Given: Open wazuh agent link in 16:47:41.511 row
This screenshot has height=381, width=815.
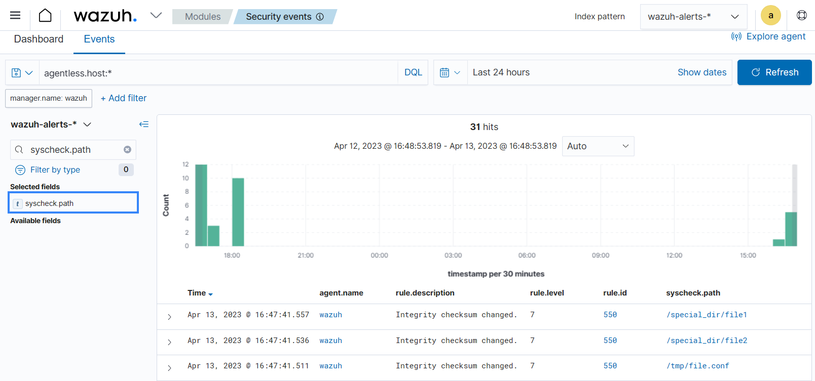Looking at the screenshot, I should click(x=330, y=366).
